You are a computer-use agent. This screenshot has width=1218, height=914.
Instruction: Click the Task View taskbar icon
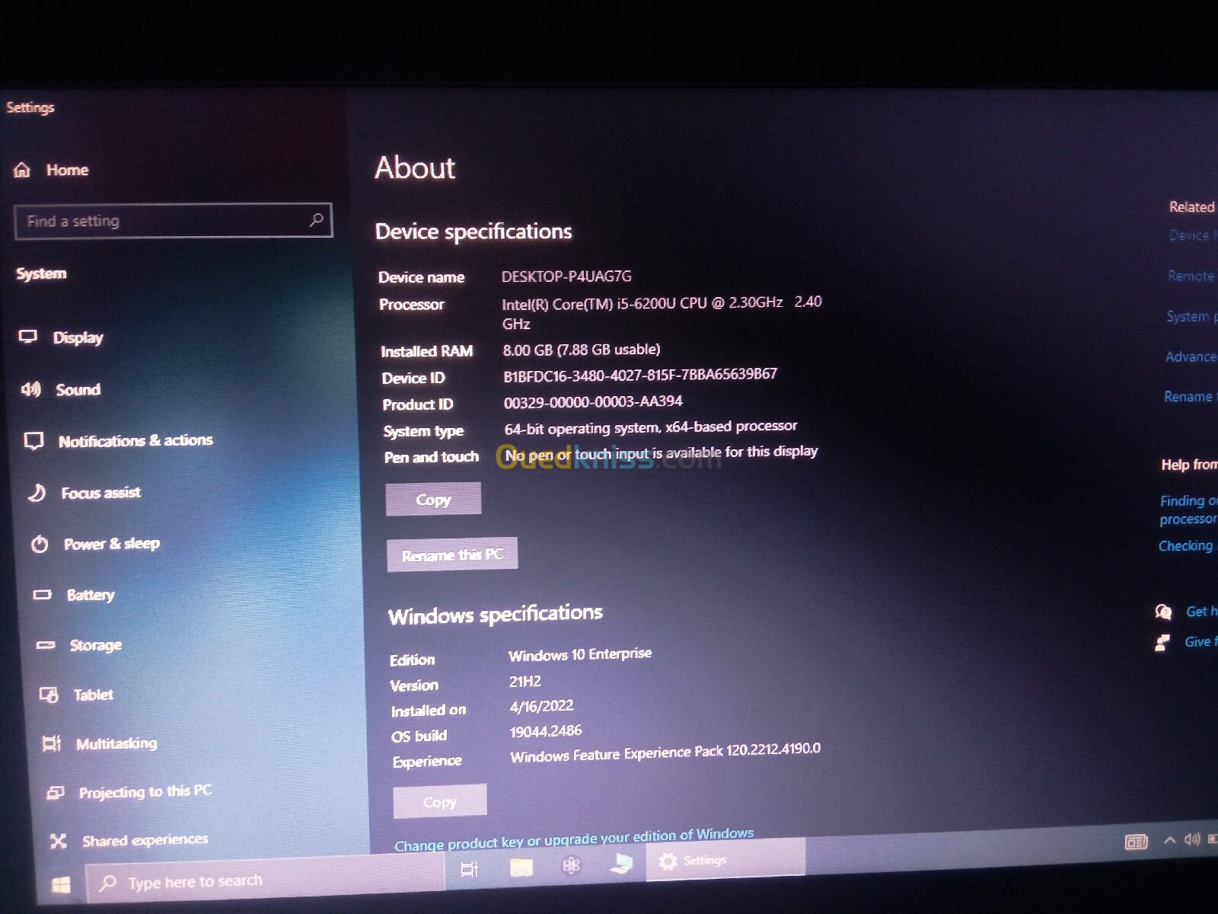pyautogui.click(x=470, y=868)
